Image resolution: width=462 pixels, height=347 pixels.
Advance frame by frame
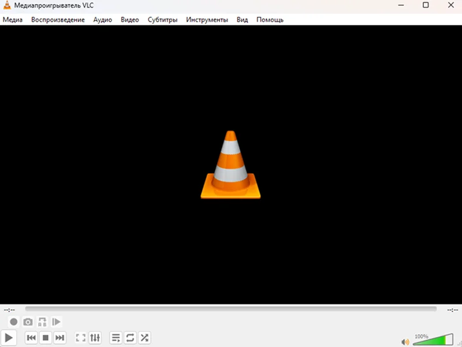click(x=56, y=322)
